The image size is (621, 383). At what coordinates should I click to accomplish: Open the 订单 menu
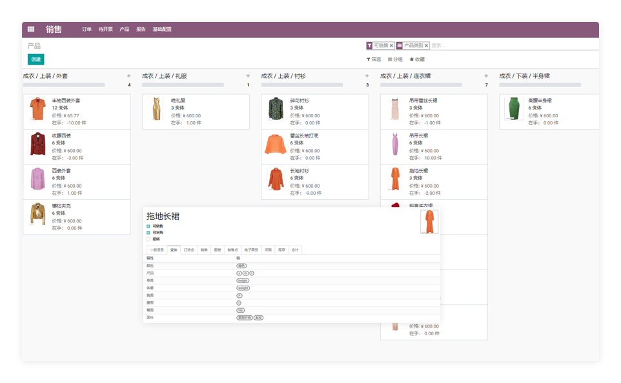coord(87,30)
